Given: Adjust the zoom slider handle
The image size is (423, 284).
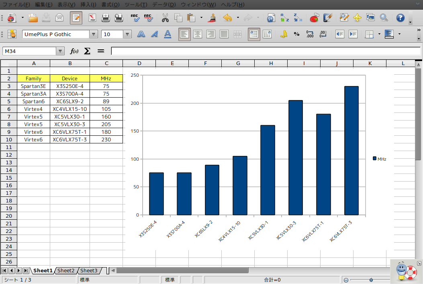Looking at the screenshot, I should (x=371, y=280).
